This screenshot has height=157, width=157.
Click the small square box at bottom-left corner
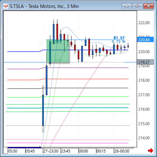pyautogui.click(x=5, y=151)
